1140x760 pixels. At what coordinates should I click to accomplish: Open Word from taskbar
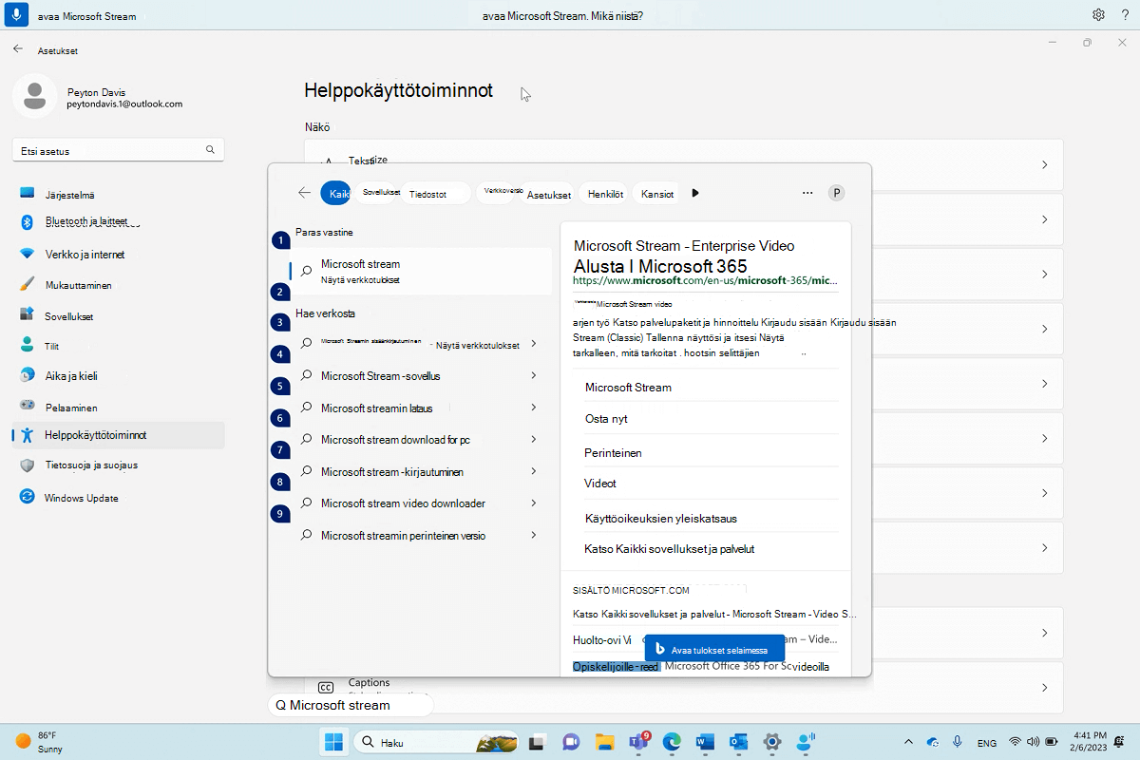coord(705,742)
